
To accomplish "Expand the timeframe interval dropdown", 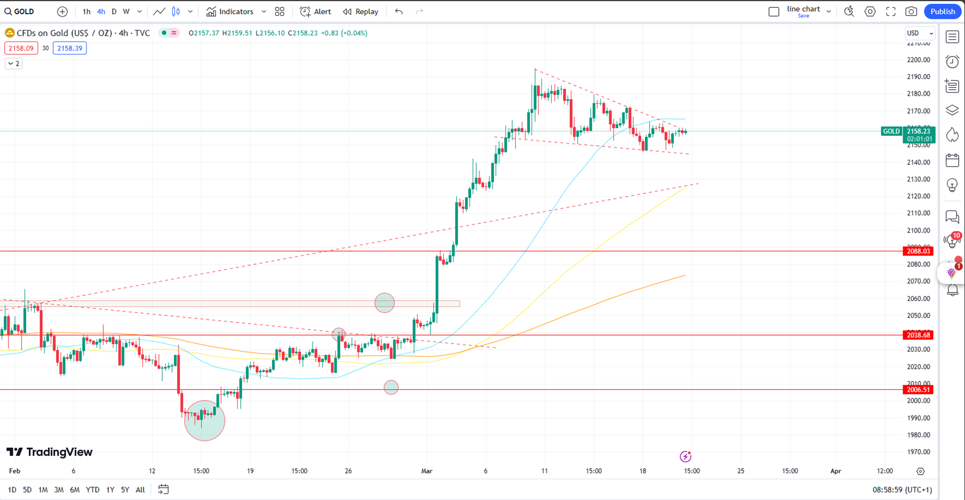I will 140,12.
